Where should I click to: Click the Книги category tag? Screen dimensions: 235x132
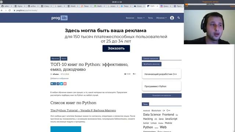pyautogui.click(x=64, y=59)
